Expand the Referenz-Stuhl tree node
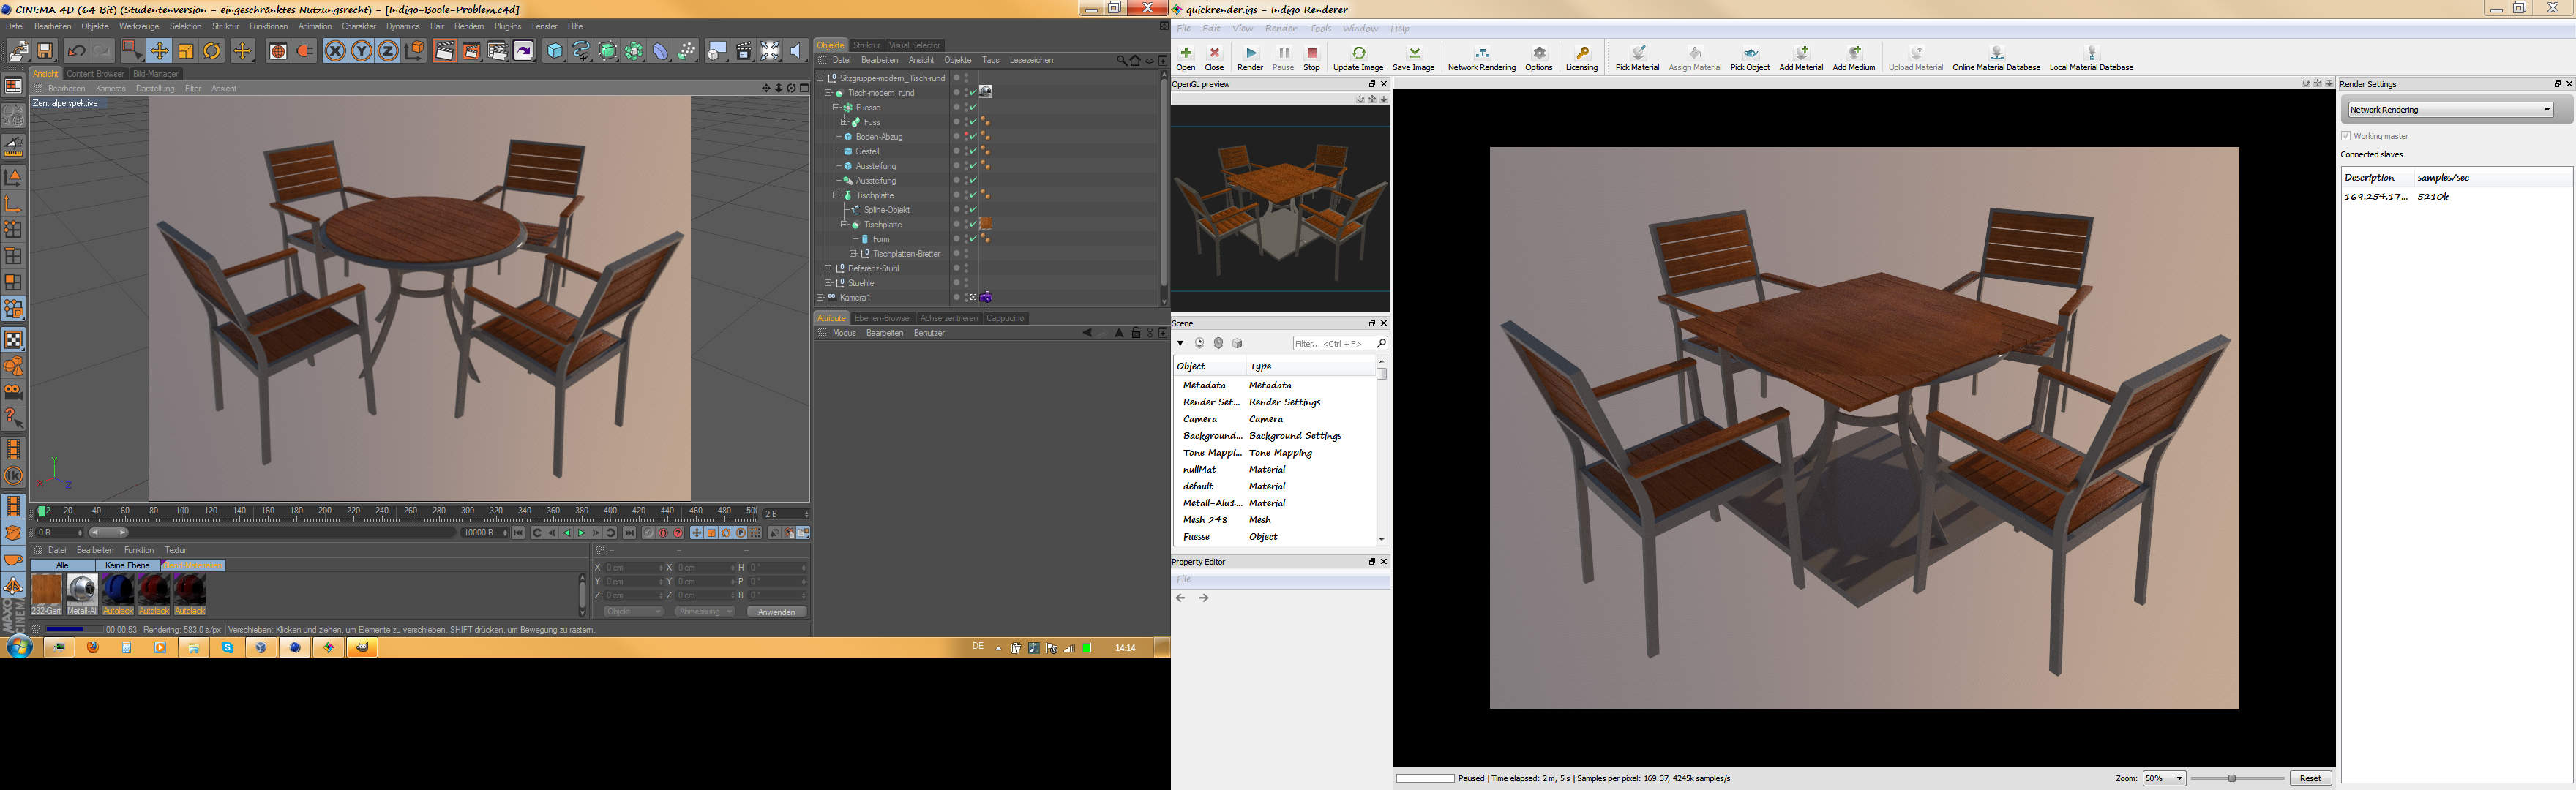2576x790 pixels. 828,268
